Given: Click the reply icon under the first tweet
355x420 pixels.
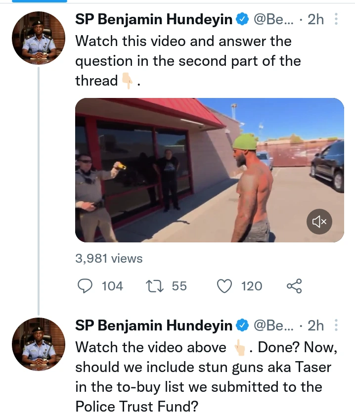Looking at the screenshot, I should tap(86, 286).
